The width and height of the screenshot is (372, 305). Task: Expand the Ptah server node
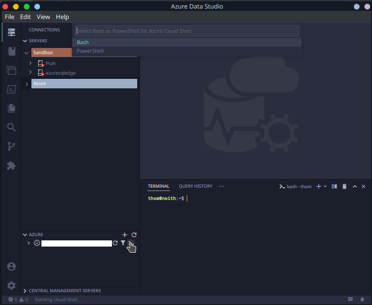[x=30, y=63]
